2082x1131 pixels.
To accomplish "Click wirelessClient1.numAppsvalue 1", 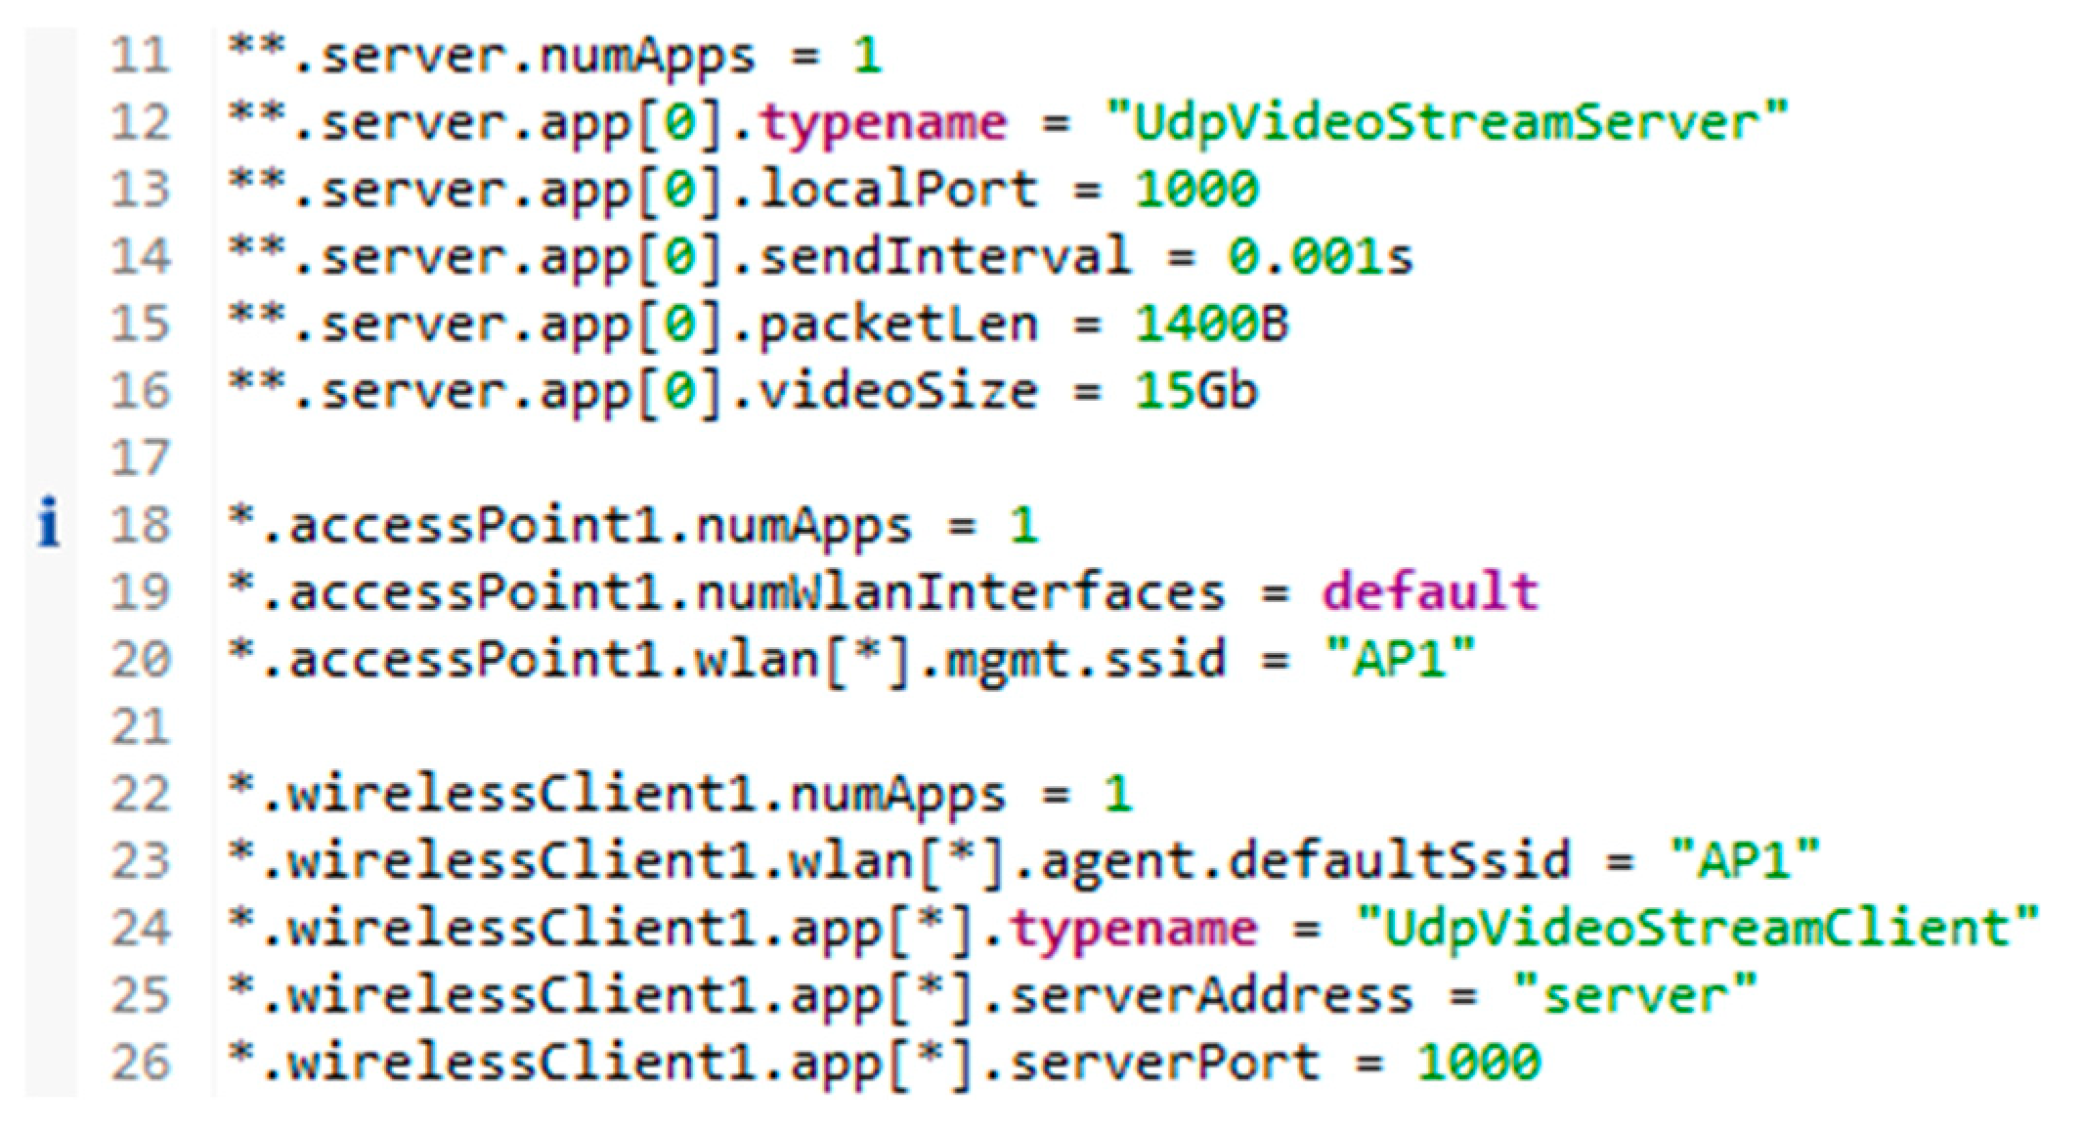I will pyautogui.click(x=1117, y=794).
